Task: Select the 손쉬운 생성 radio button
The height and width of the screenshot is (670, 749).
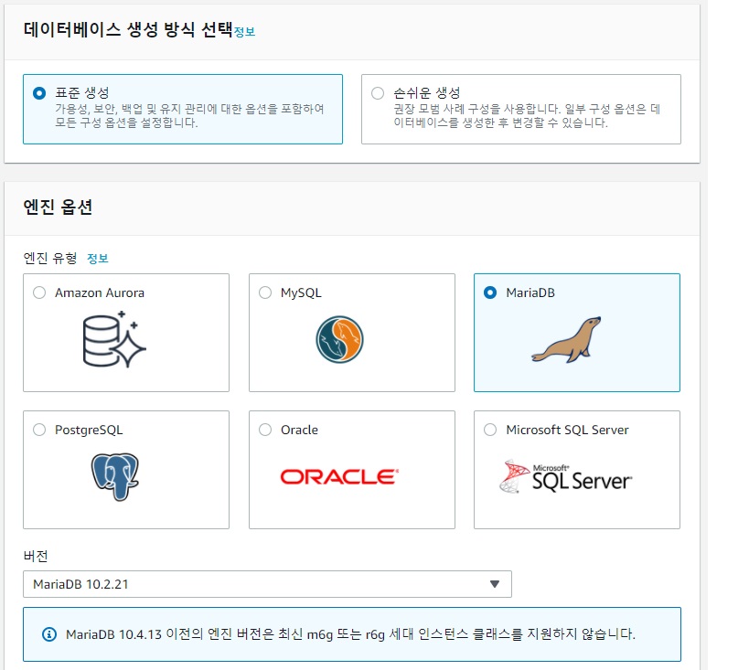Action: 378,93
